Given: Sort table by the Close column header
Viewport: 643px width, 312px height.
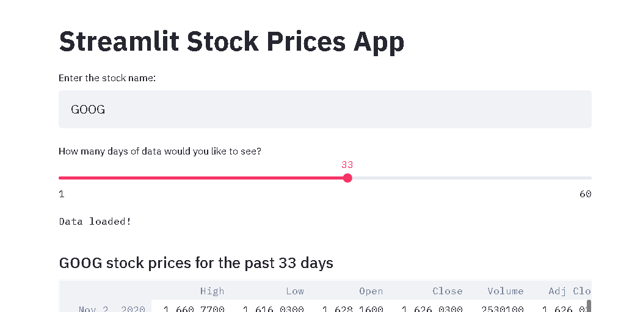Looking at the screenshot, I should pyautogui.click(x=448, y=291).
